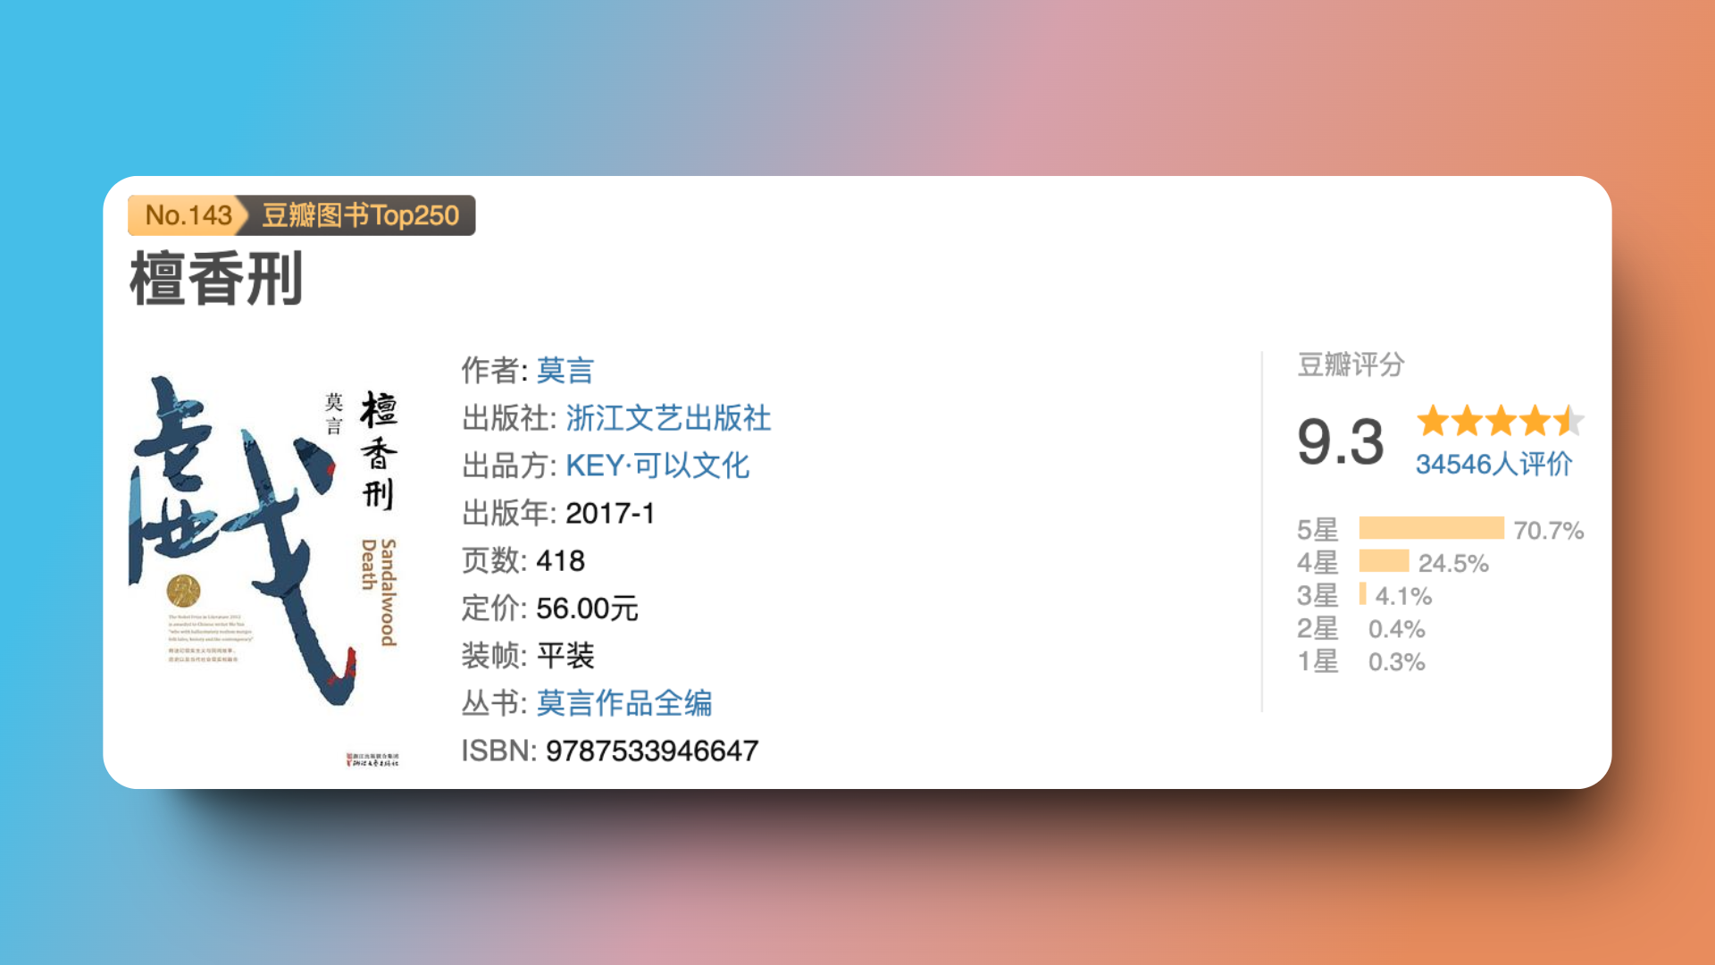Viewport: 1715px width, 965px height.
Task: Click the publisher logo below the cover
Action: tap(372, 759)
